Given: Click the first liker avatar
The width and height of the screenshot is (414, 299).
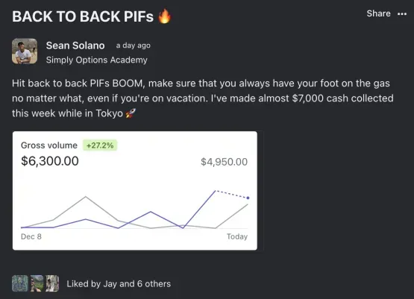Looking at the screenshot, I should tap(20, 283).
